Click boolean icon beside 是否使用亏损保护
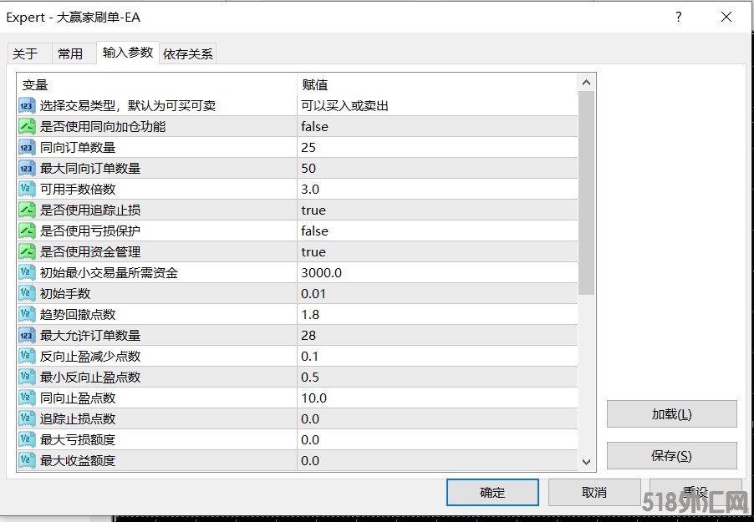The image size is (754, 522). [27, 231]
